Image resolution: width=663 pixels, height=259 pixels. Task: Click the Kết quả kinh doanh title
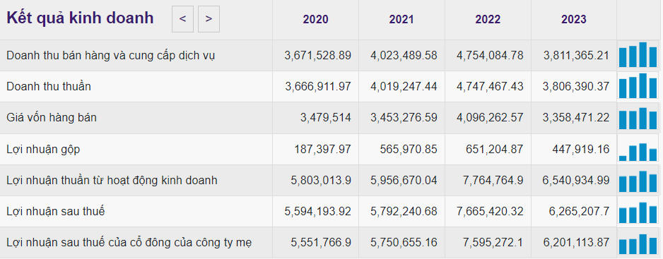click(x=80, y=18)
